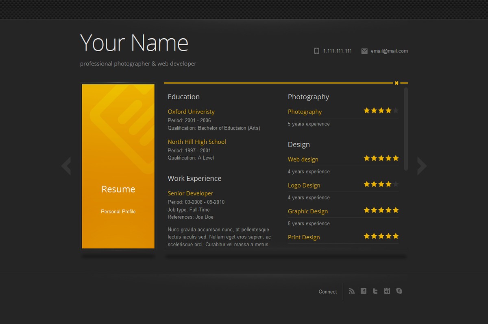Close the resume panel with yellow X
The height and width of the screenshot is (324, 488).
(x=396, y=83)
